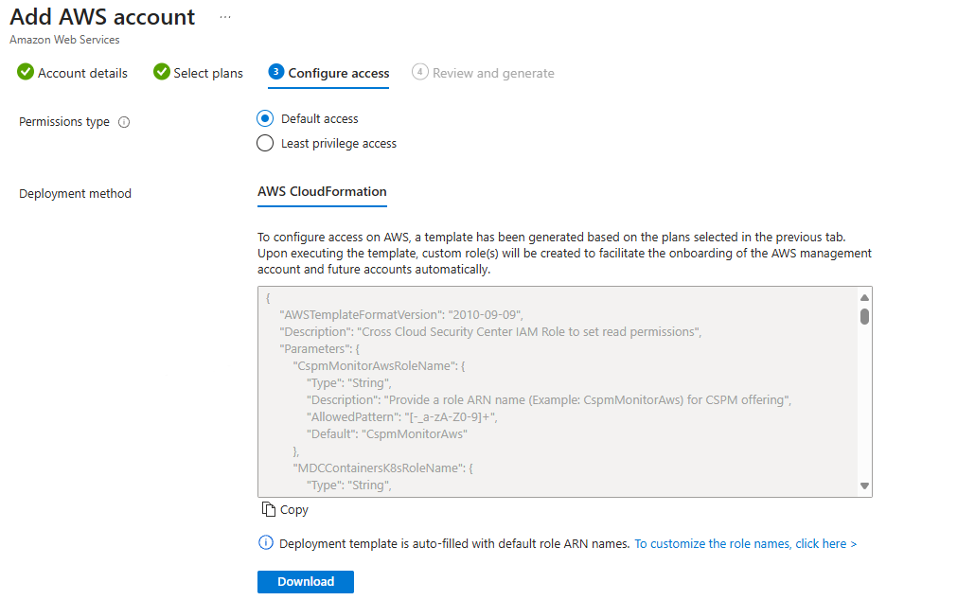
Task: Open the customize role names link
Action: pos(745,544)
